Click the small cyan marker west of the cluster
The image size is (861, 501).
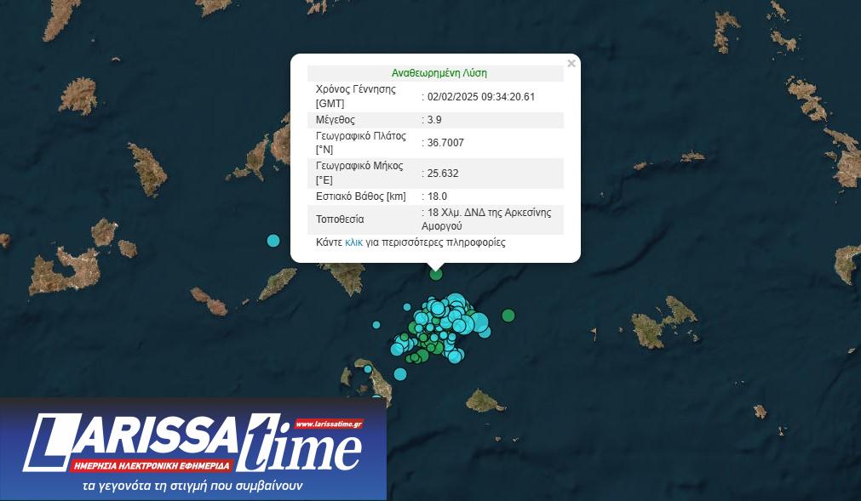376,324
